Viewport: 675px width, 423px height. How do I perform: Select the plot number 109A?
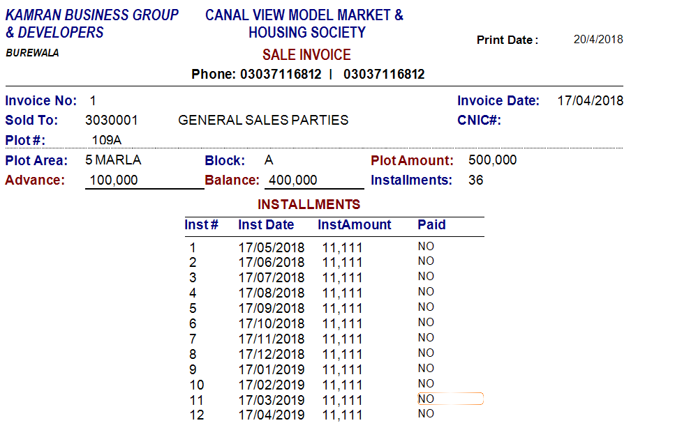click(107, 140)
